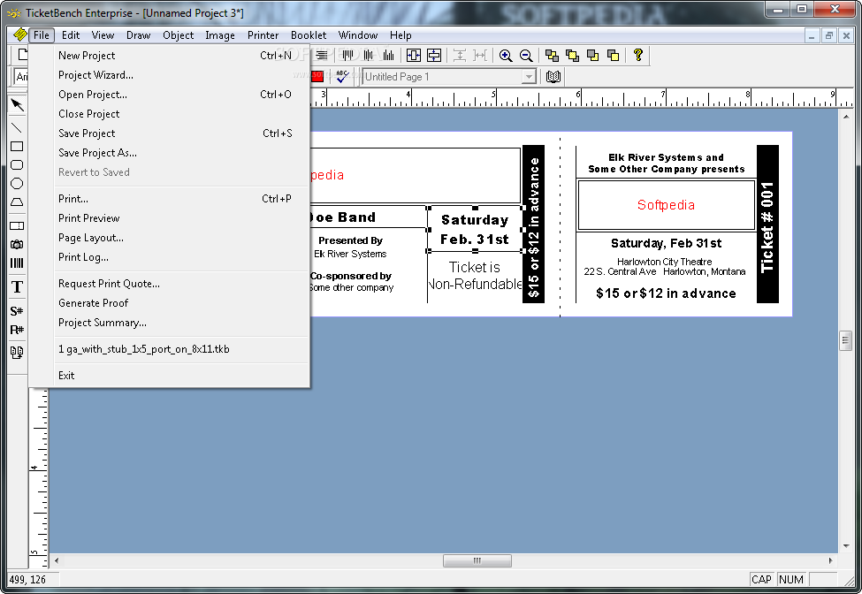Viewport: 862px width, 594px height.
Task: Open the Edit menu
Action: tap(71, 35)
